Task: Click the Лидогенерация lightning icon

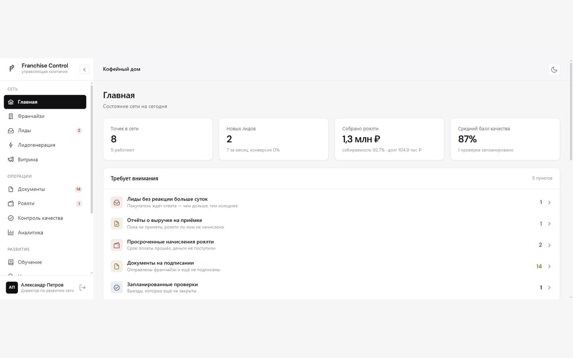Action: coord(11,145)
